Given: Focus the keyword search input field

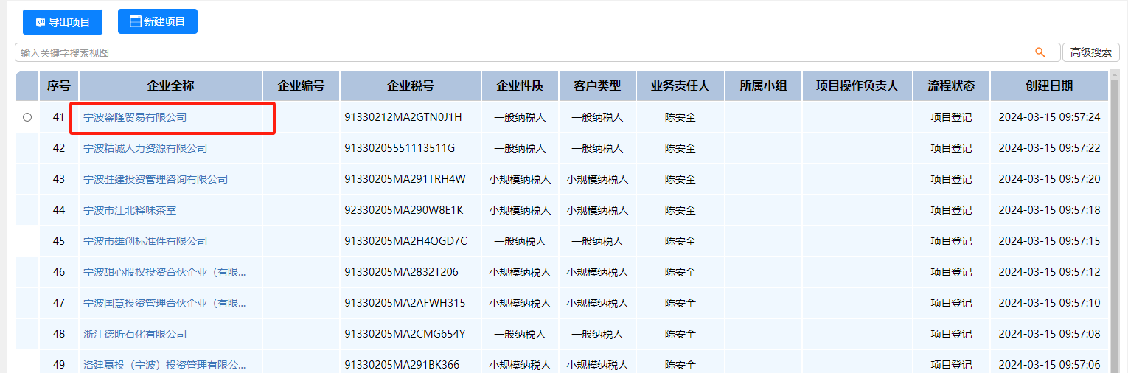Looking at the screenshot, I should (537, 52).
